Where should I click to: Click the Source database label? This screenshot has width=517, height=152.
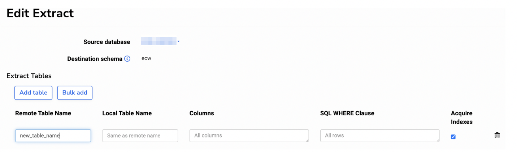click(107, 42)
